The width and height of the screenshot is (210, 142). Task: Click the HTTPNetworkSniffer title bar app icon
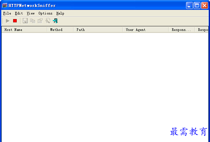point(5,6)
